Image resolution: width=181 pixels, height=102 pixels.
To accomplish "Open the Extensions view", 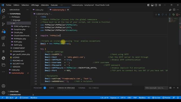I will coord(3,38).
